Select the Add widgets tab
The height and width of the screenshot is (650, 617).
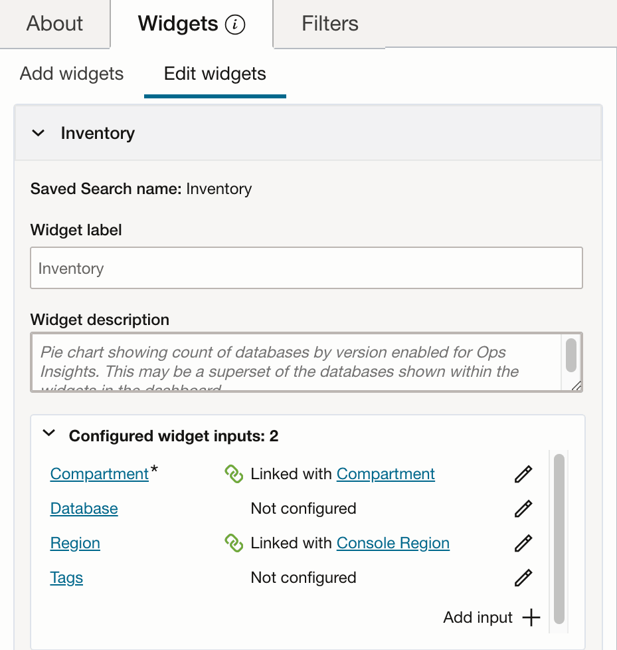tap(70, 74)
